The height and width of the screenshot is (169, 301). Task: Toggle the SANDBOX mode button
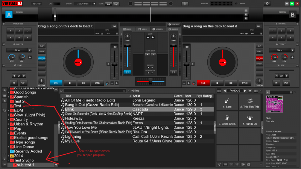174,24
